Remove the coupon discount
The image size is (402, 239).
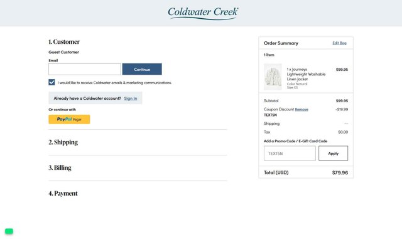(x=301, y=109)
